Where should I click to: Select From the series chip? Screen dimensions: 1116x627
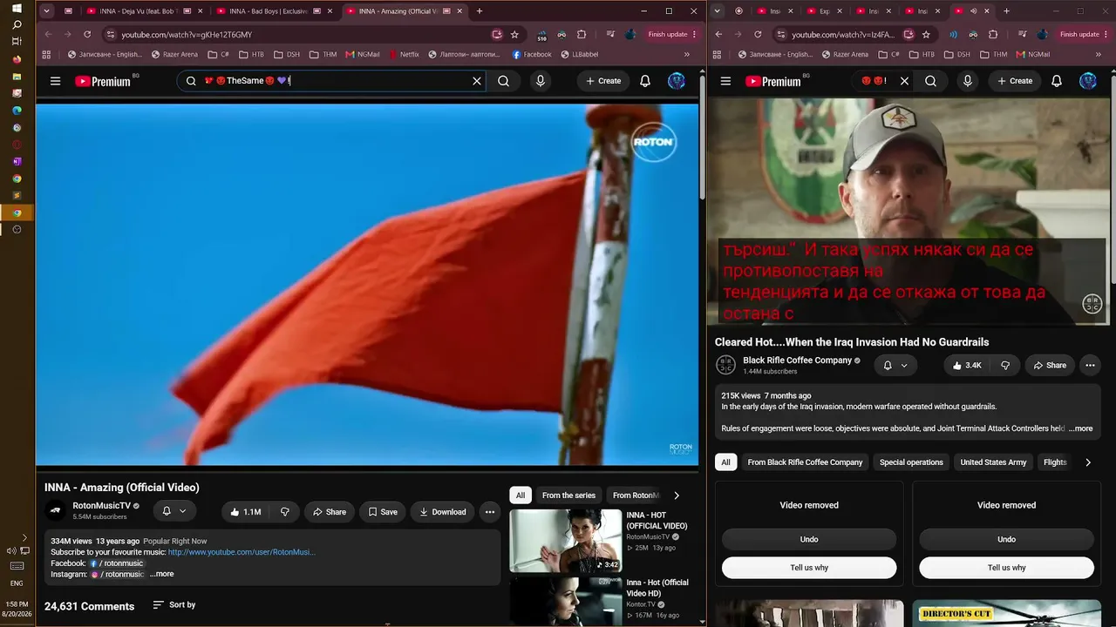(568, 496)
